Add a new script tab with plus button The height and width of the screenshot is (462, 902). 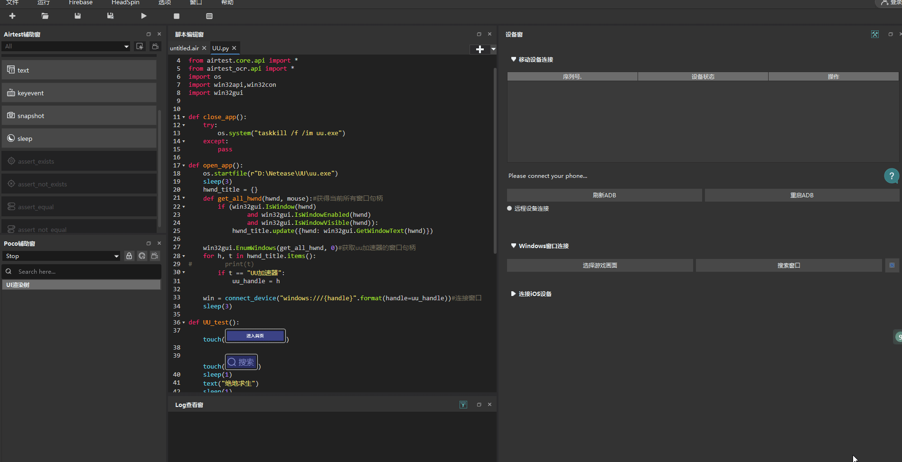tap(480, 49)
